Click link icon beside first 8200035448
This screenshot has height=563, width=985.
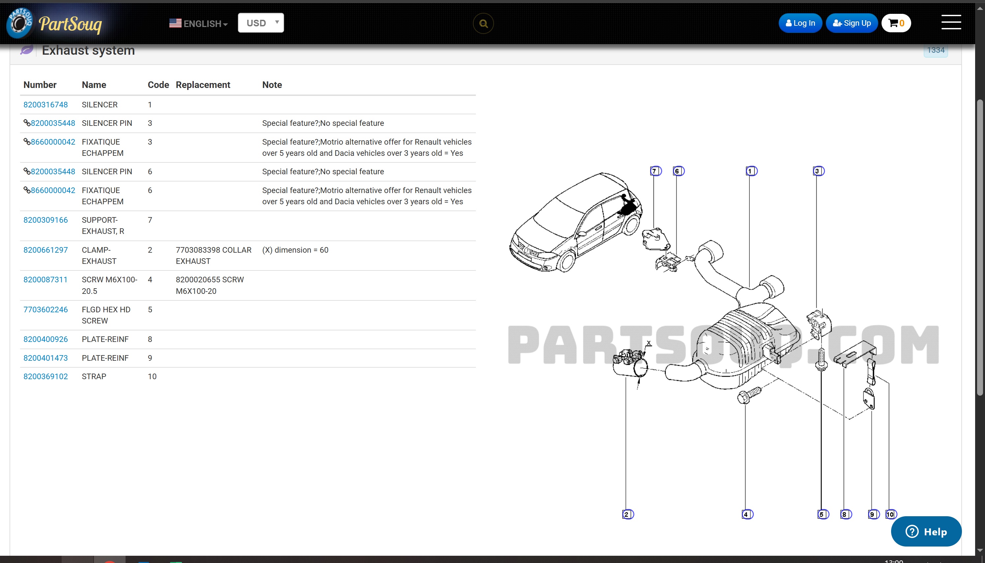tap(27, 123)
